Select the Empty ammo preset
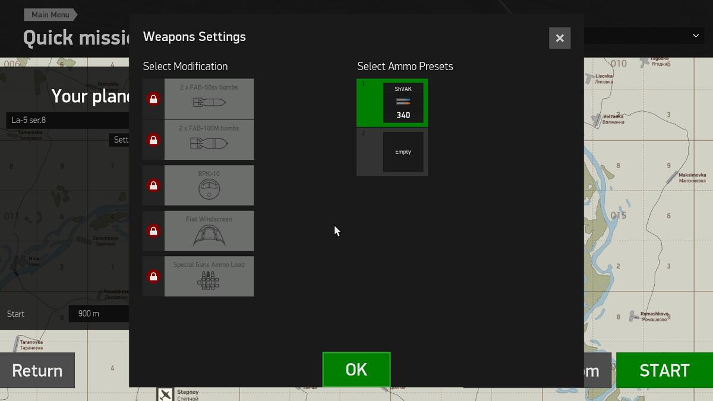 (x=392, y=152)
